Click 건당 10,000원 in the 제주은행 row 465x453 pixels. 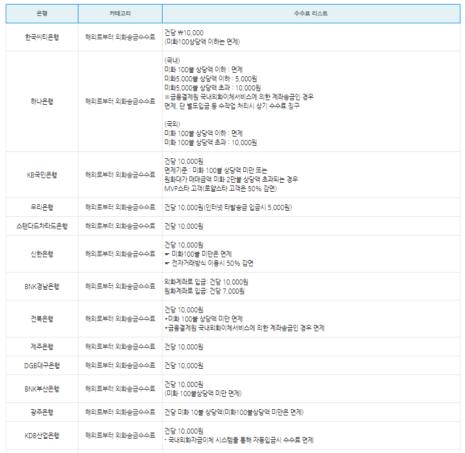tap(184, 347)
